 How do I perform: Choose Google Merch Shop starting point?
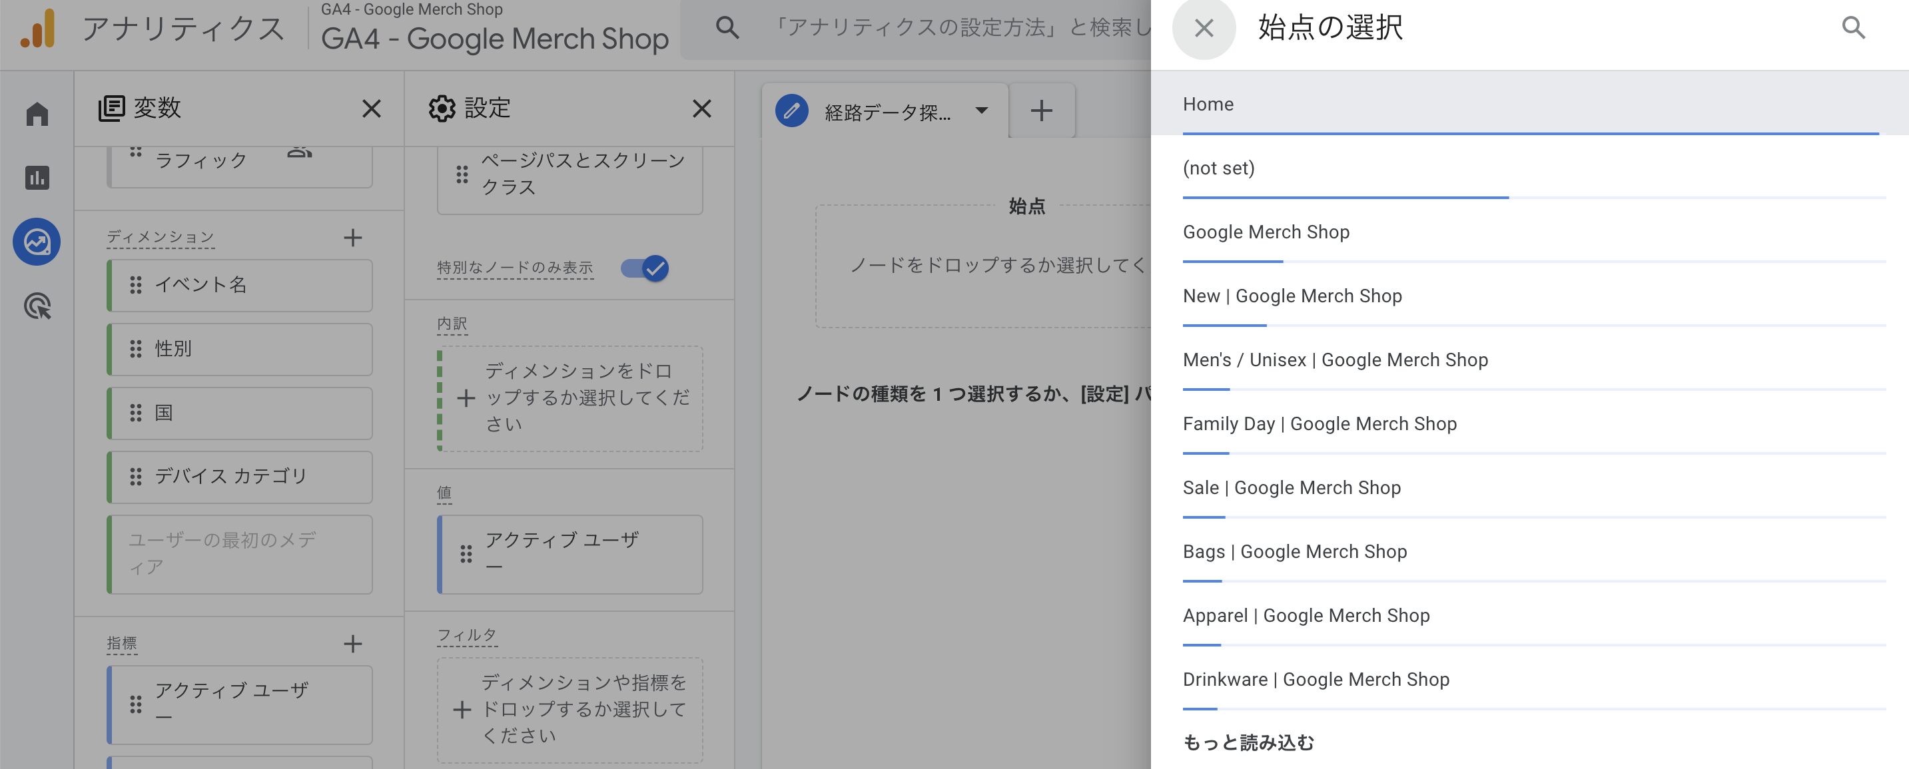click(1529, 232)
